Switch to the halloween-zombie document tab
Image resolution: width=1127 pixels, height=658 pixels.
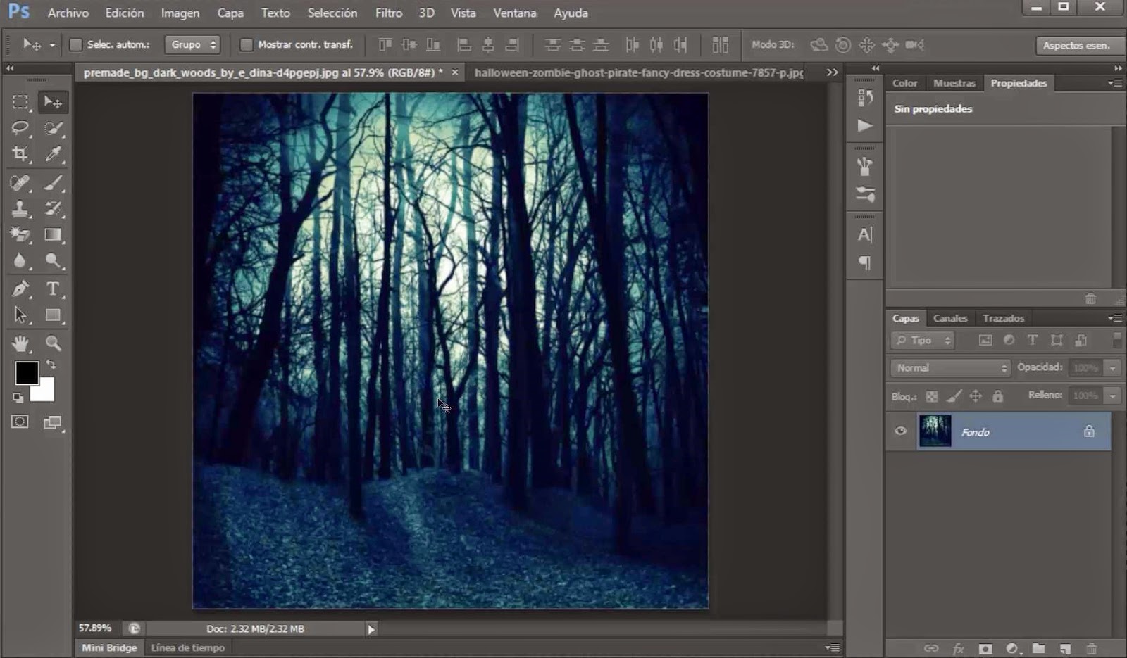(640, 72)
